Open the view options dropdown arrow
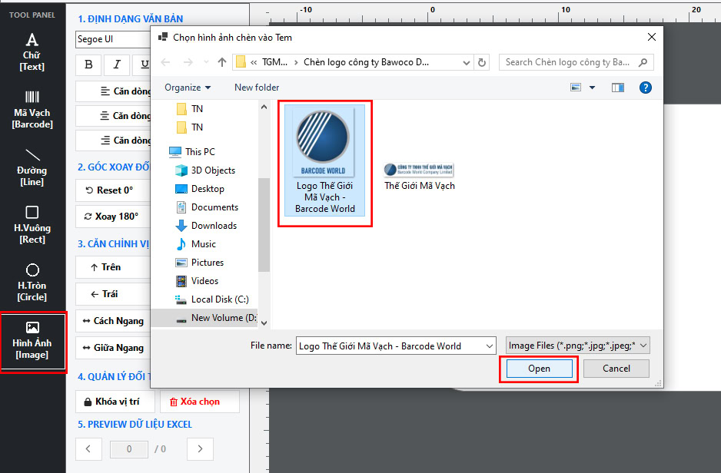Viewport: 721px width, 473px height. click(x=592, y=88)
